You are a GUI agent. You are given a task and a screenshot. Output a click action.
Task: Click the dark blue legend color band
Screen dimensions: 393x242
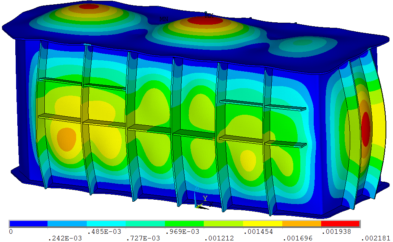tap(28, 224)
